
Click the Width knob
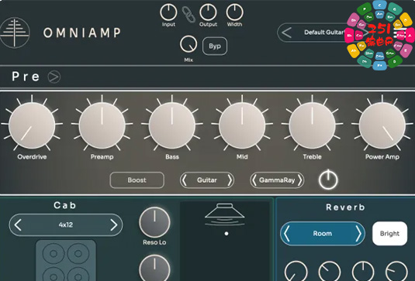(234, 12)
